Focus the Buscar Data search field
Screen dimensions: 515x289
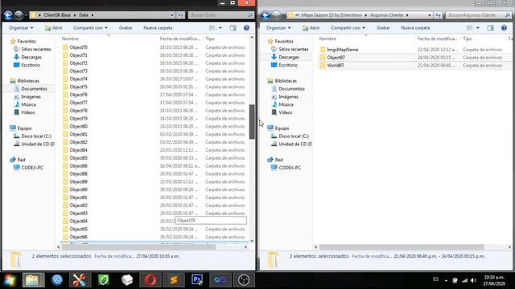[220, 15]
